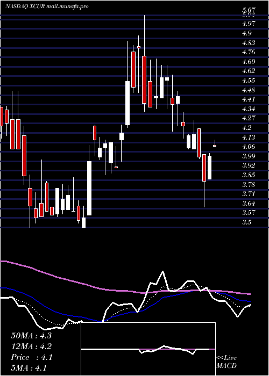Click the <<Live MACD label
Image resolution: width=269 pixels, height=376 pixels.
click(x=226, y=362)
